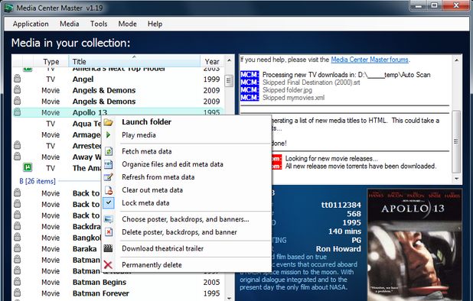The height and width of the screenshot is (301, 473).
Task: Select the TV show Angel row
Action: 118,79
